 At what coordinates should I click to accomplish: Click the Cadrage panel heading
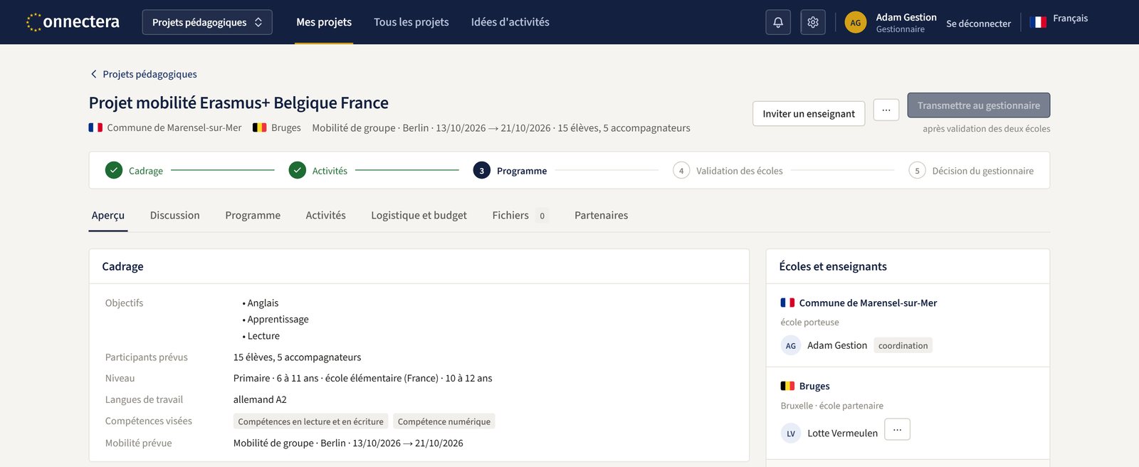point(122,266)
